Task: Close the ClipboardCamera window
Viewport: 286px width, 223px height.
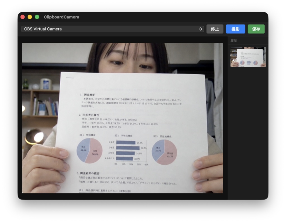Action: click(x=23, y=17)
